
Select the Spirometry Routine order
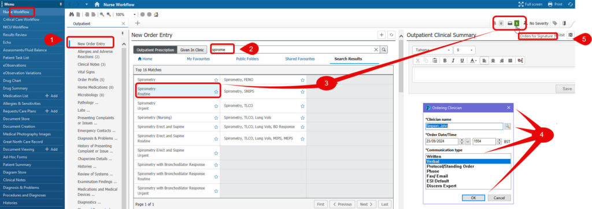click(177, 92)
